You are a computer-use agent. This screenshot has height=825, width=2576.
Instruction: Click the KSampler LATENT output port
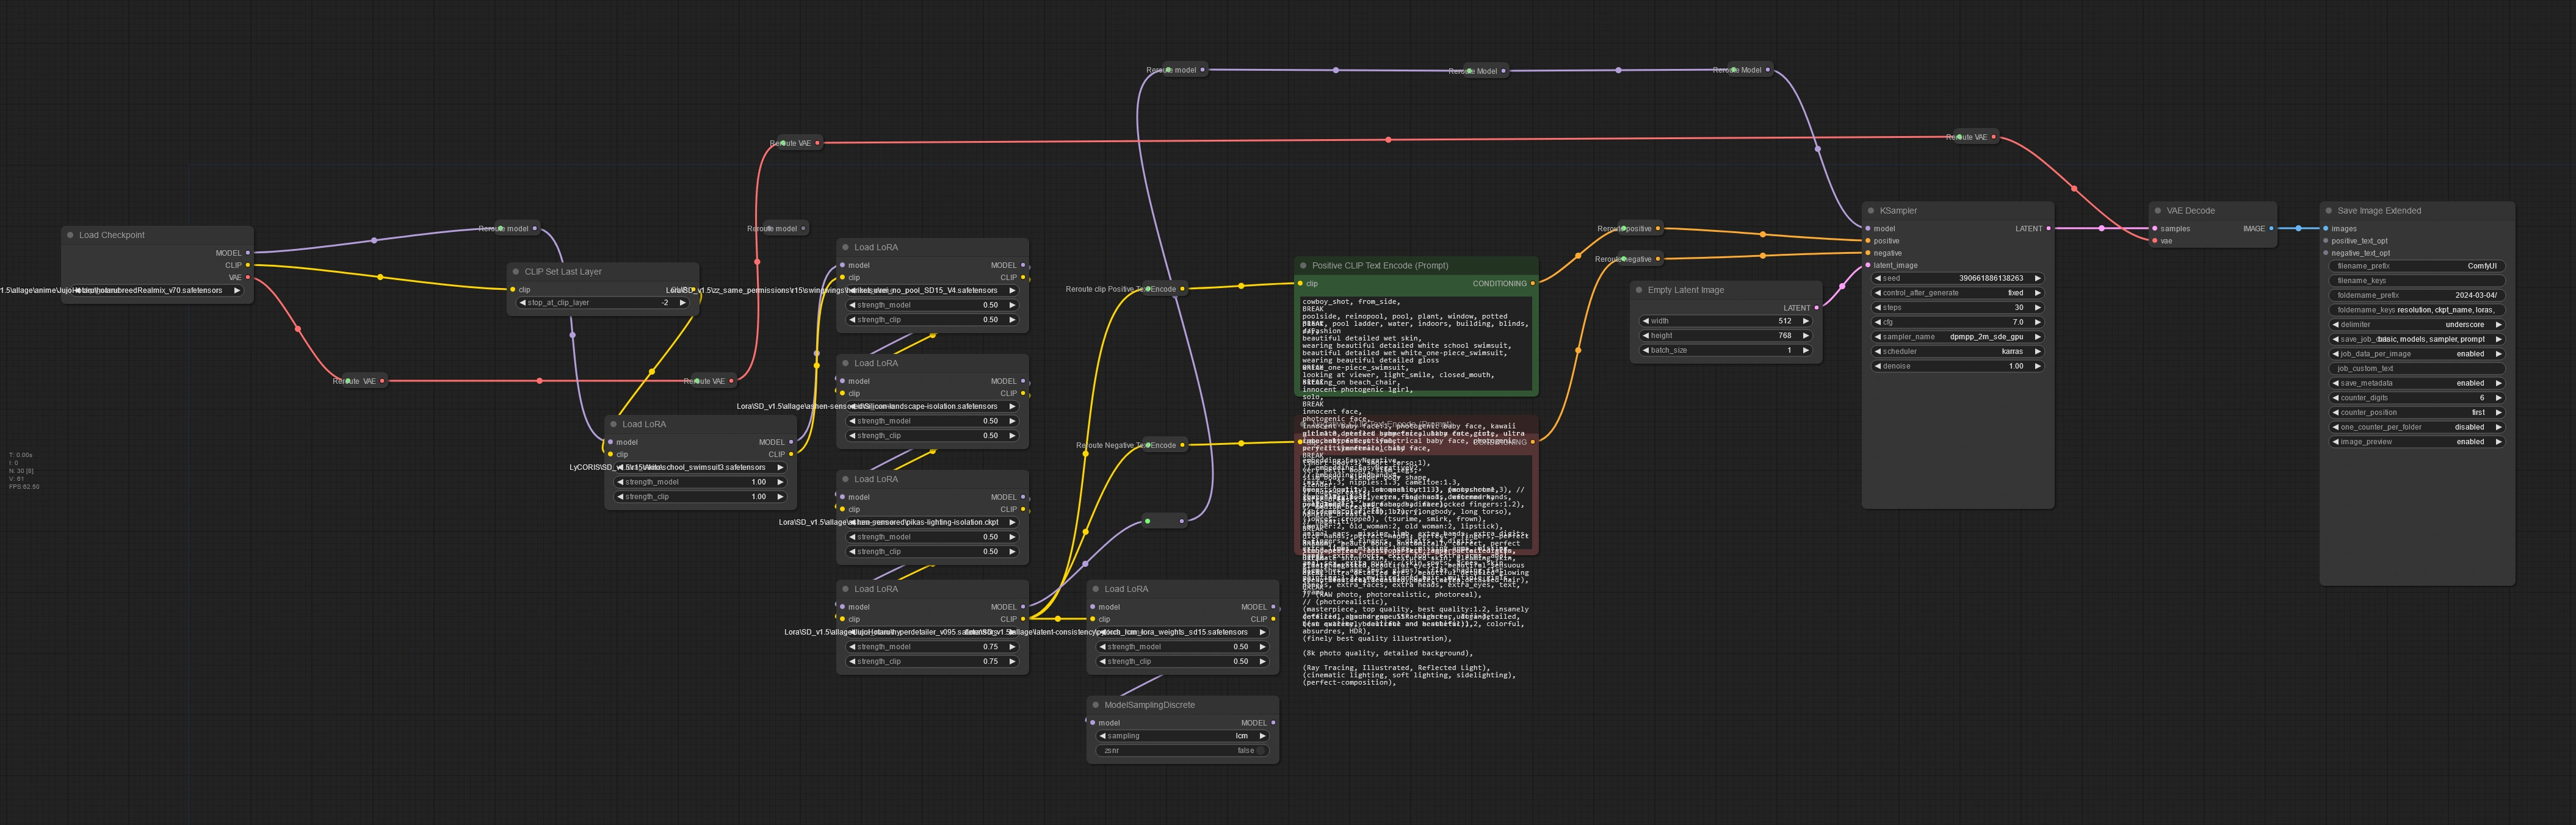(2048, 229)
